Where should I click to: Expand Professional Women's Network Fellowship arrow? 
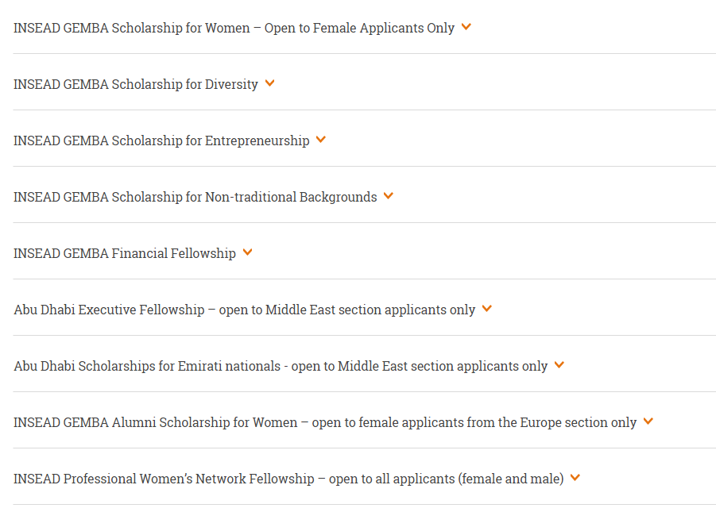[575, 478]
